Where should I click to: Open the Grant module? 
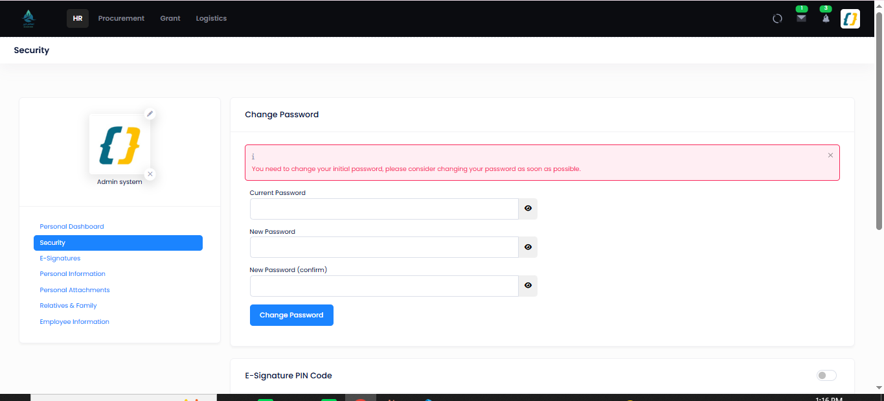point(170,18)
